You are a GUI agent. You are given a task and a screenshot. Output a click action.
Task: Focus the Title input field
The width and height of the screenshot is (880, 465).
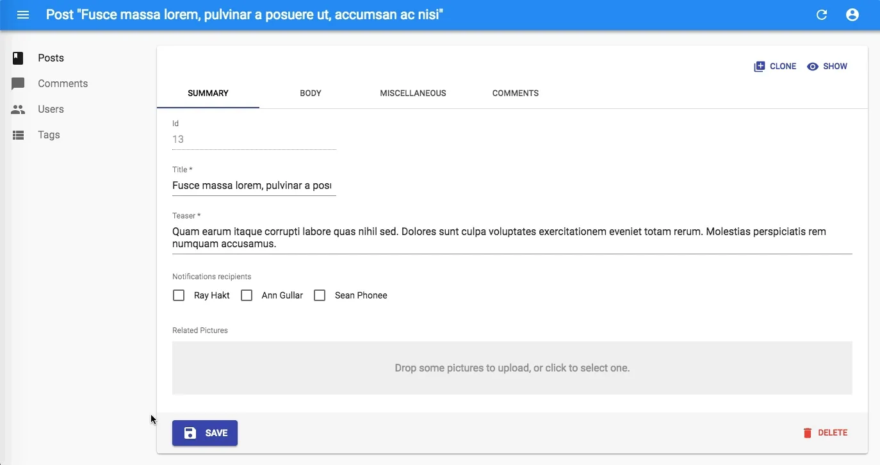254,186
